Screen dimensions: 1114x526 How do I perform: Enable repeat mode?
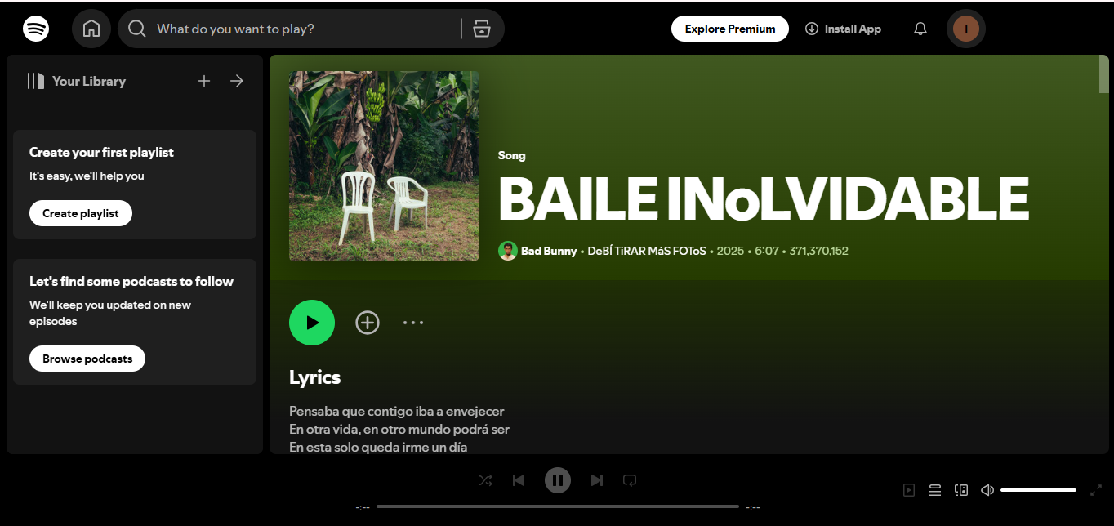(630, 480)
